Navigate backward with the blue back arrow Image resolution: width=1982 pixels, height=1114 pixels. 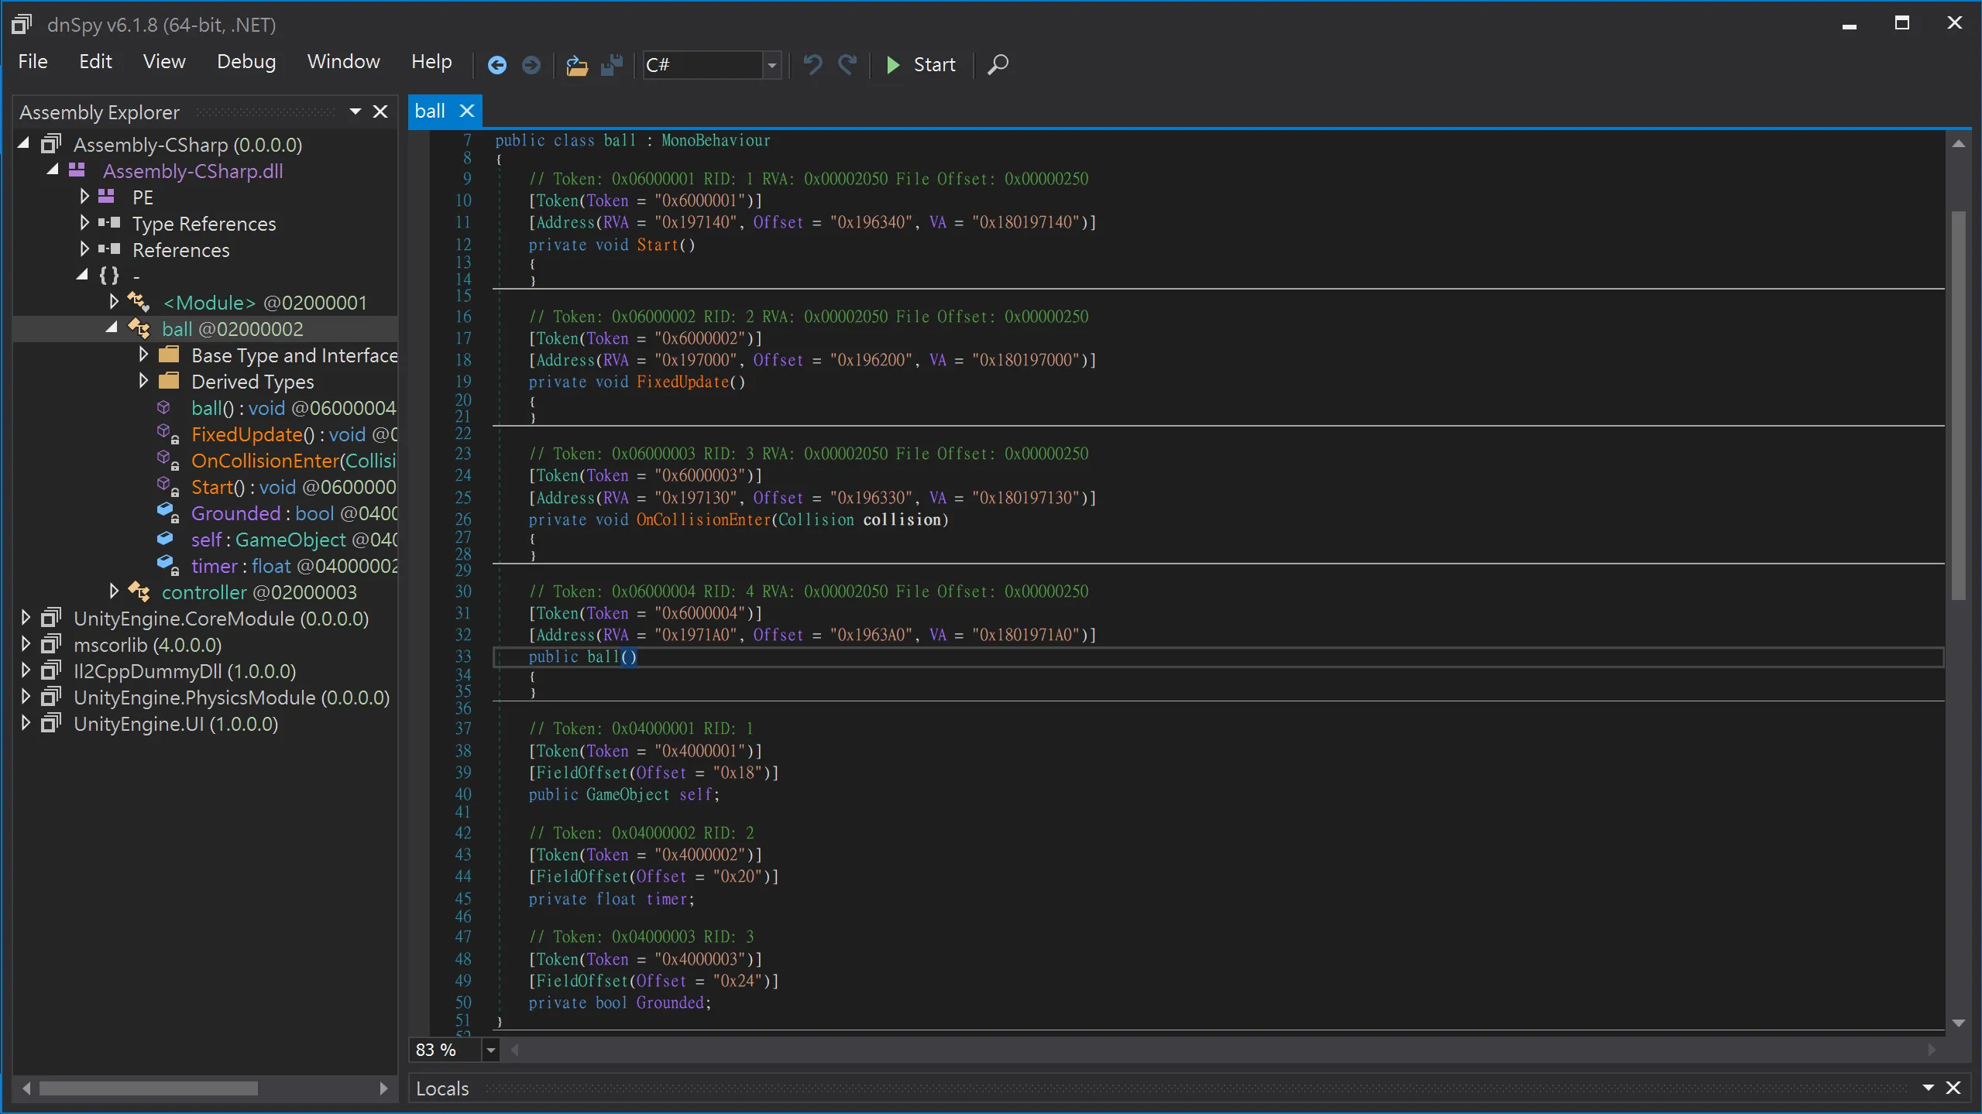[x=497, y=65]
